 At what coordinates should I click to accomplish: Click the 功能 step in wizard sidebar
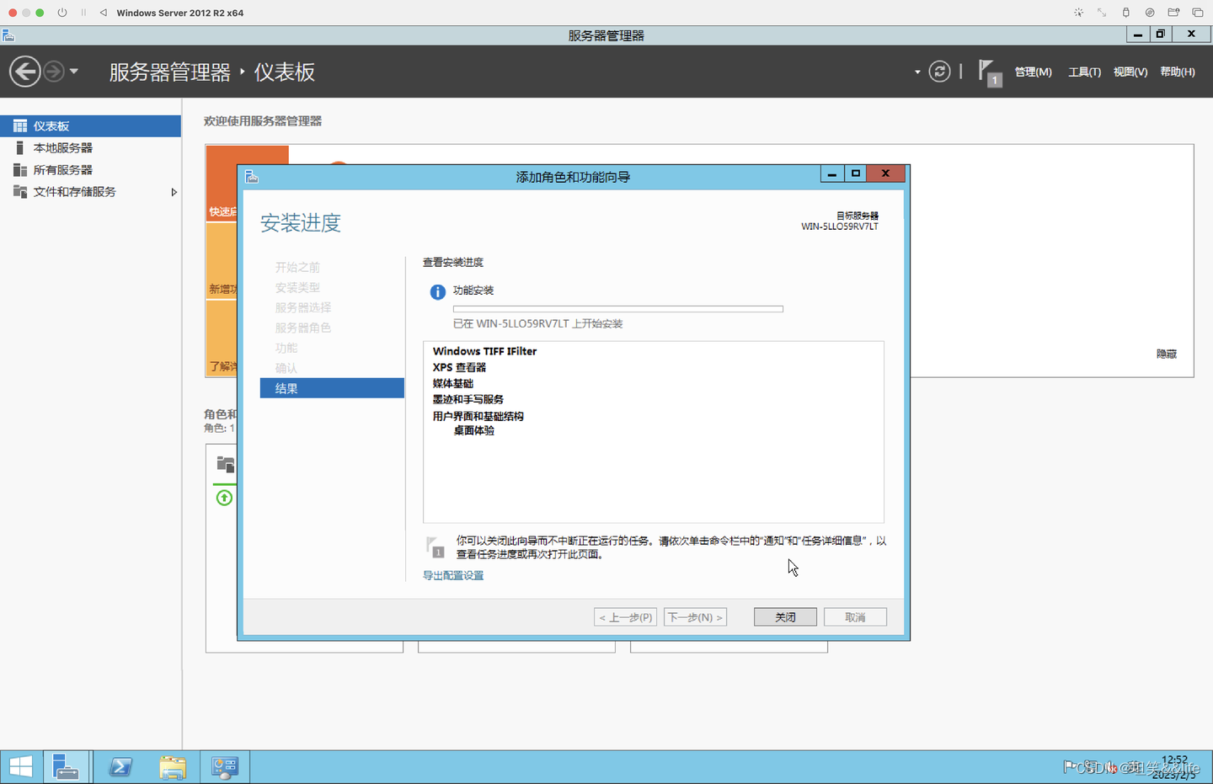click(x=286, y=348)
